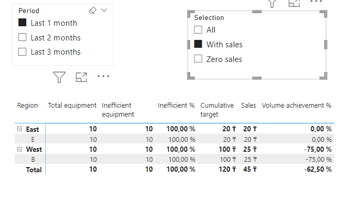Image resolution: width=362 pixels, height=208 pixels.
Task: Click the -62,50 % total achievement value
Action: tap(318, 170)
